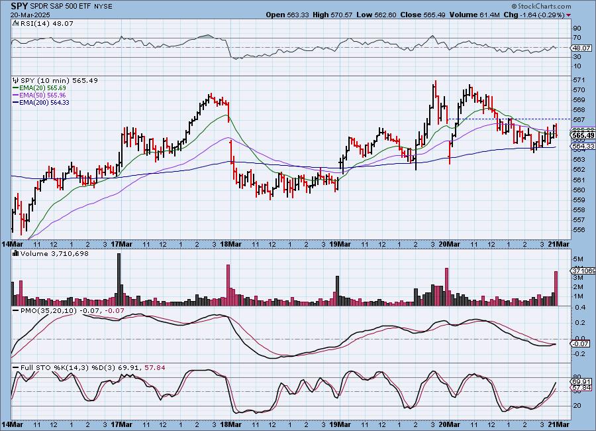This screenshot has height=431, width=596.
Task: Click the dark blue EMA(200) legend line swatch
Action: pyautogui.click(x=16, y=102)
